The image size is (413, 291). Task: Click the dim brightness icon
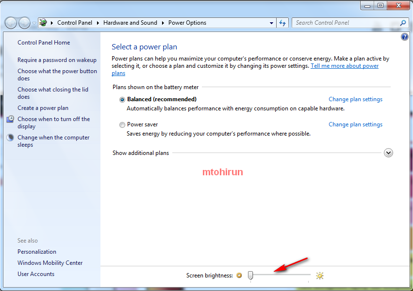(239, 275)
